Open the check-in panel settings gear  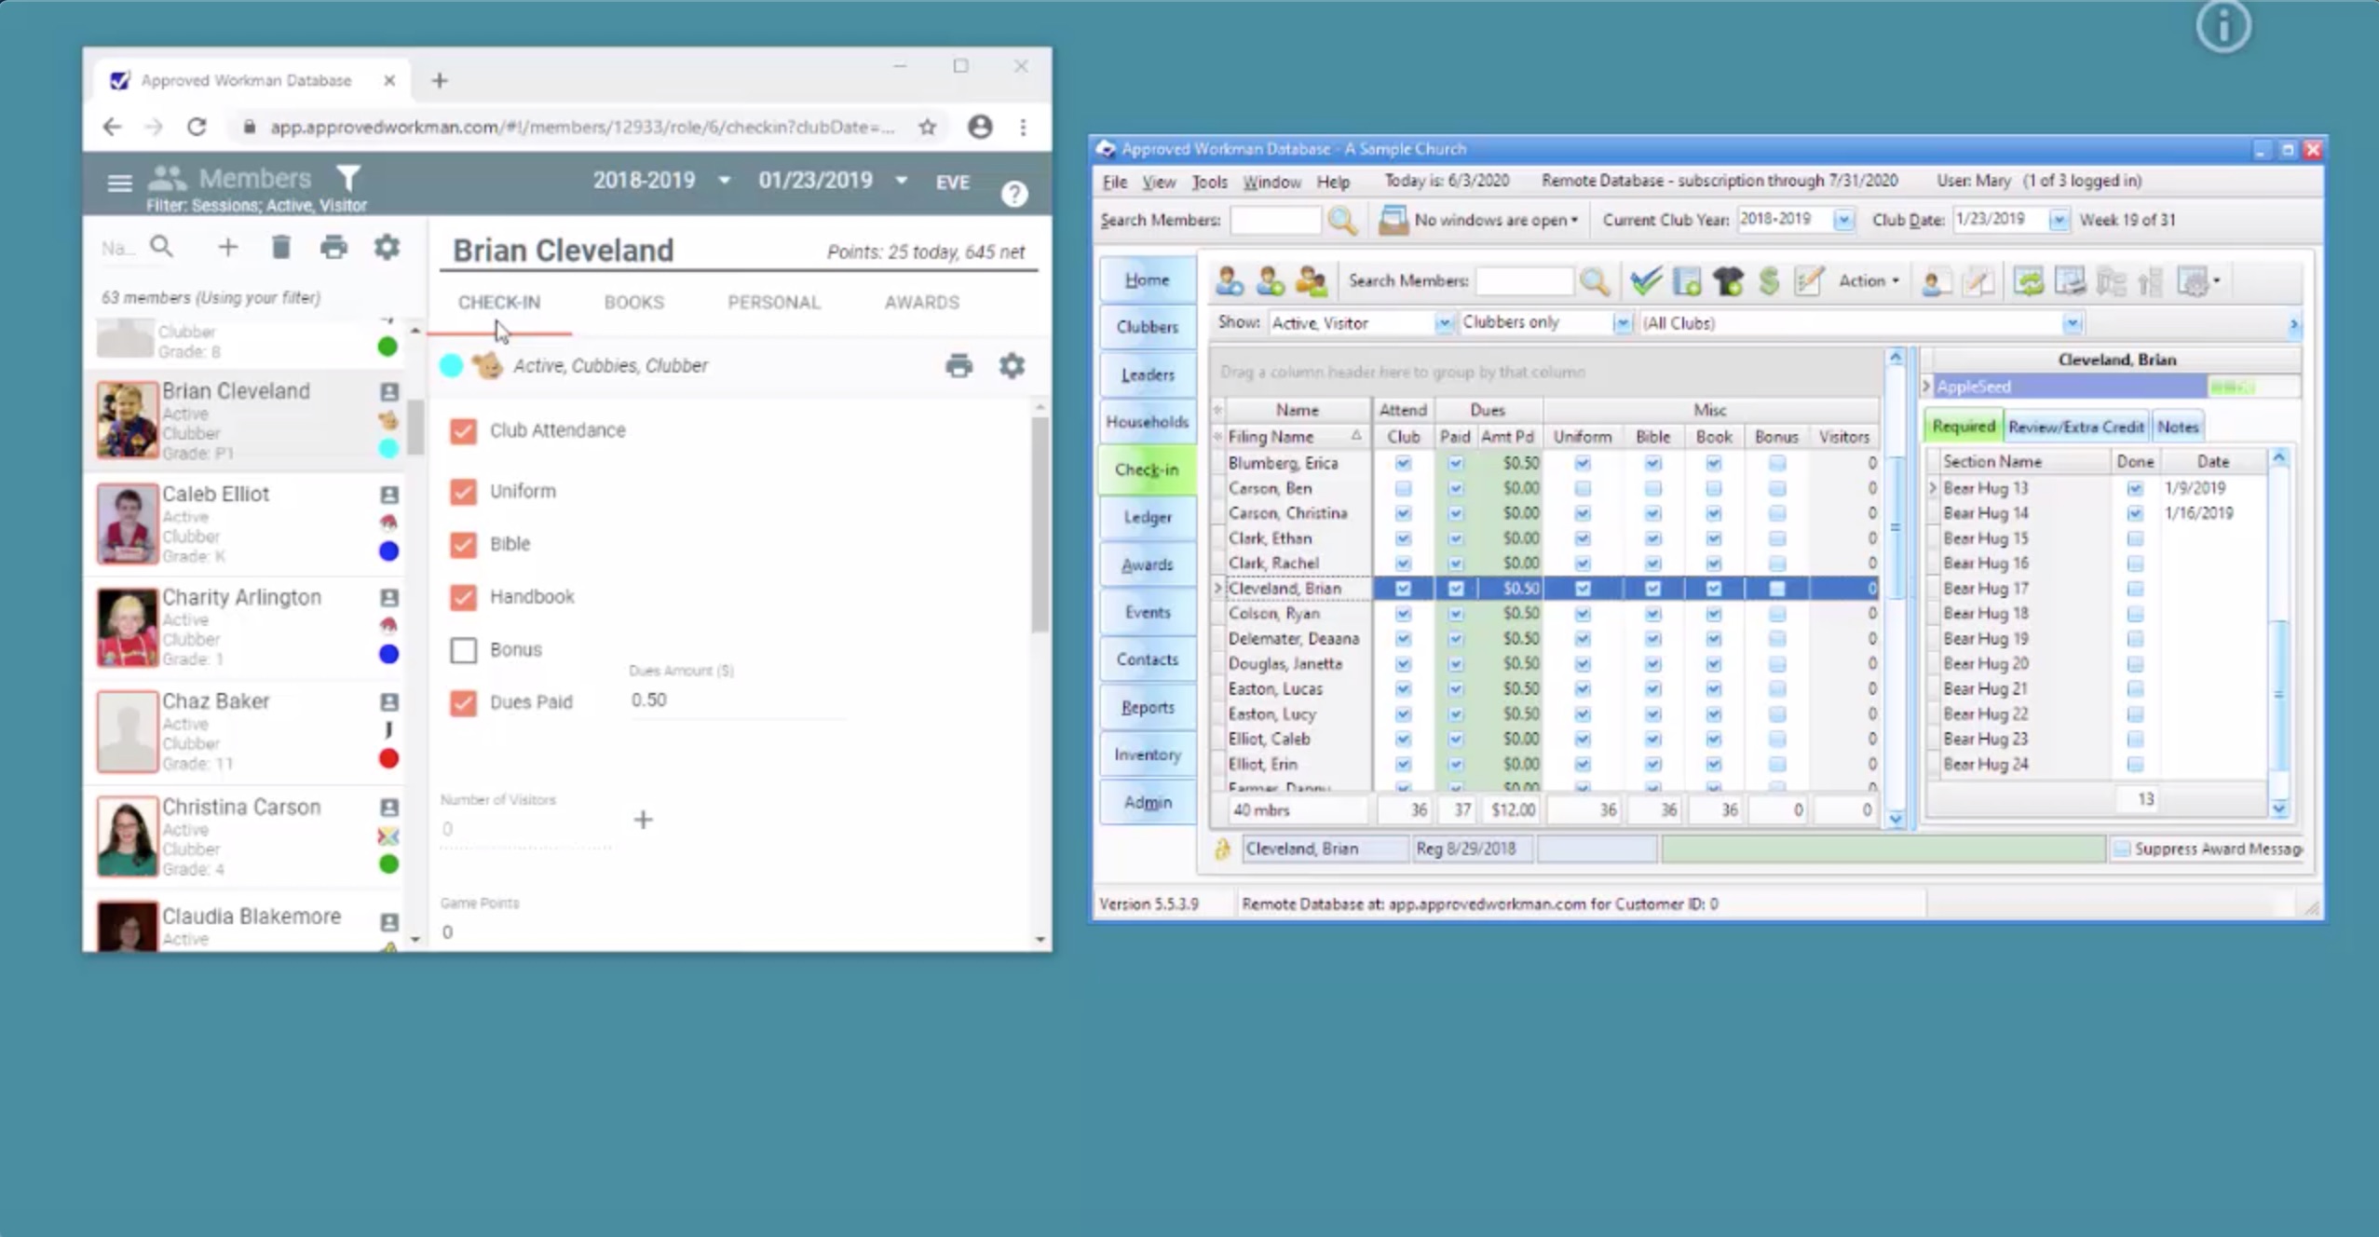1012,365
